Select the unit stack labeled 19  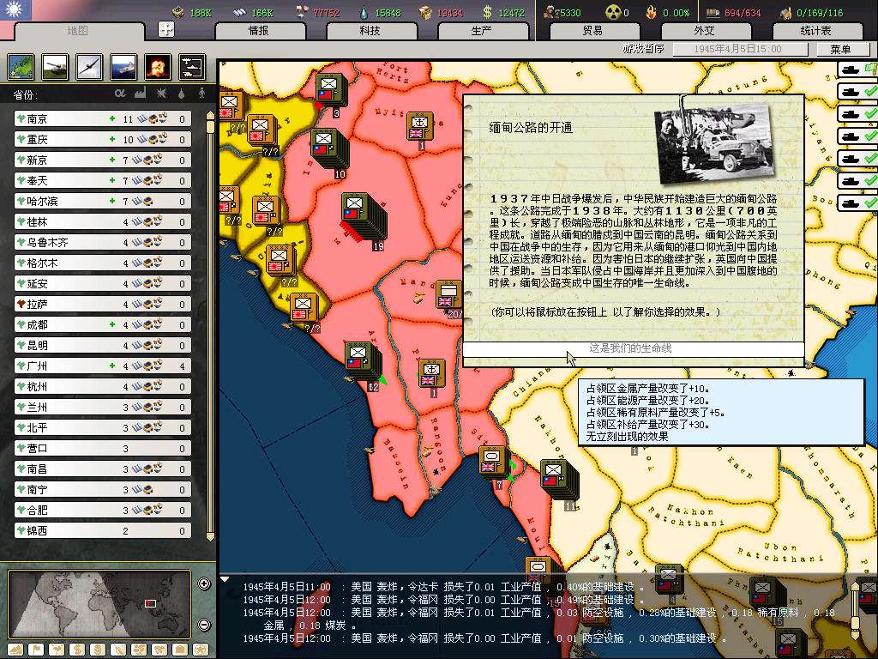[x=362, y=215]
